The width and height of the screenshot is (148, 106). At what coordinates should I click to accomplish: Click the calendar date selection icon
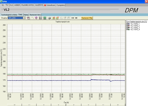click(28, 18)
